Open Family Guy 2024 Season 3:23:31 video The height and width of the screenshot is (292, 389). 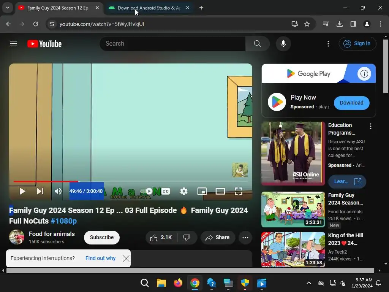pos(293,209)
